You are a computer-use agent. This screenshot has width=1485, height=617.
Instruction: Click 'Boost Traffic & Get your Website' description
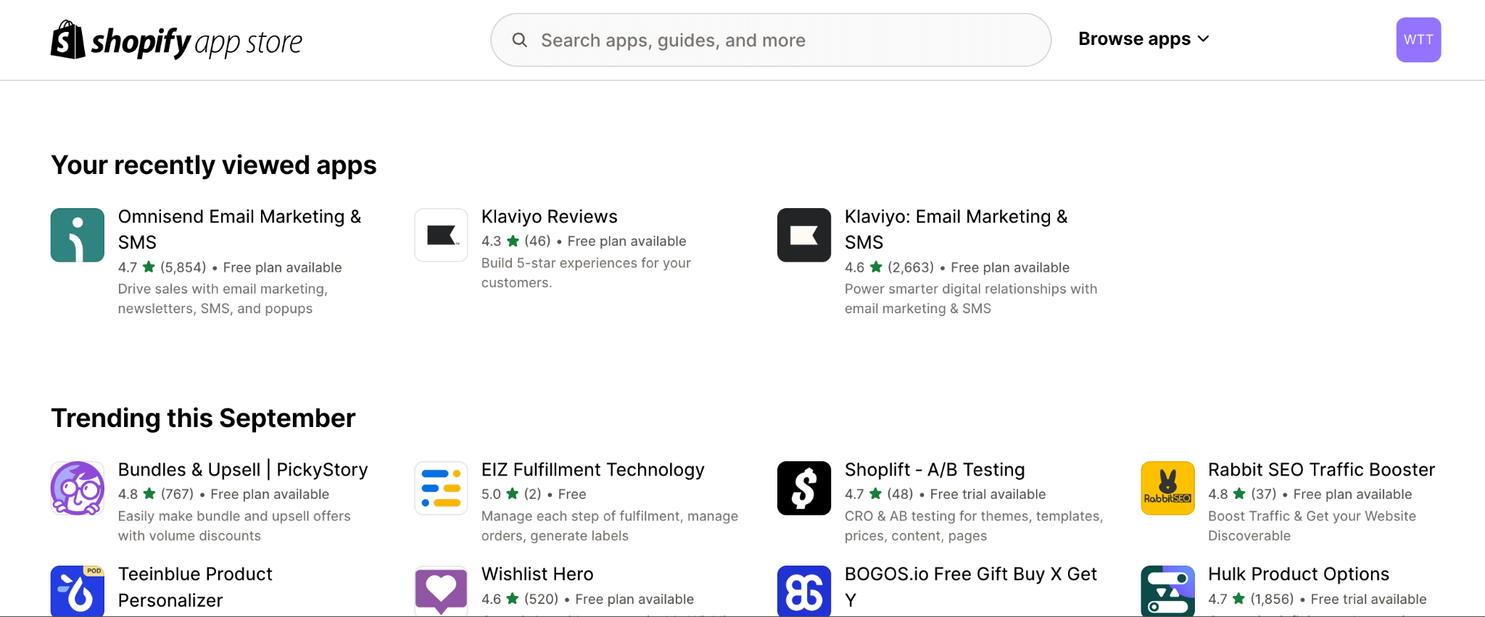(1312, 526)
